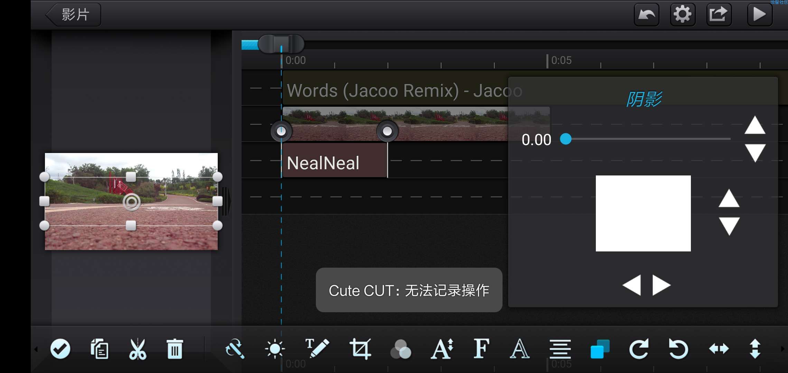Select the NealNeal text clip
This screenshot has width=788, height=373.
click(x=335, y=161)
